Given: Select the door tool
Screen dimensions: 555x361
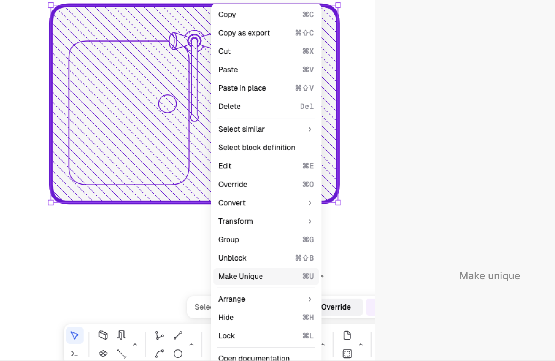Looking at the screenshot, I should [121, 335].
